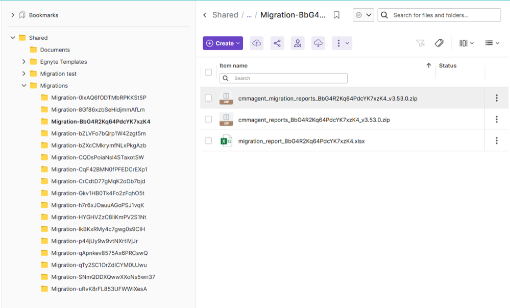
Task: Expand the Egnyte Templates folder
Action: [x=24, y=61]
